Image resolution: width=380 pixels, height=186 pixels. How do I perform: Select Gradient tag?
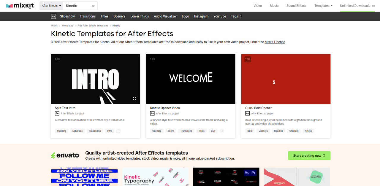(x=294, y=131)
